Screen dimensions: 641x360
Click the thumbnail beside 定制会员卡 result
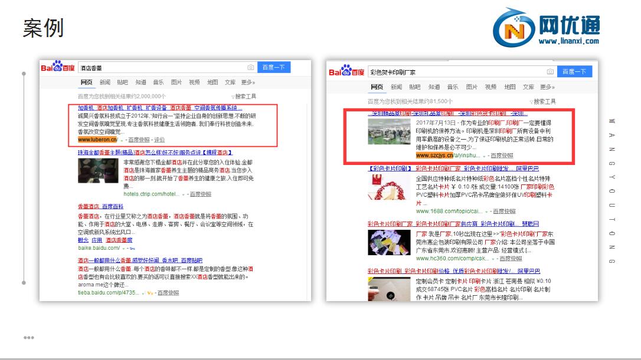(389, 289)
